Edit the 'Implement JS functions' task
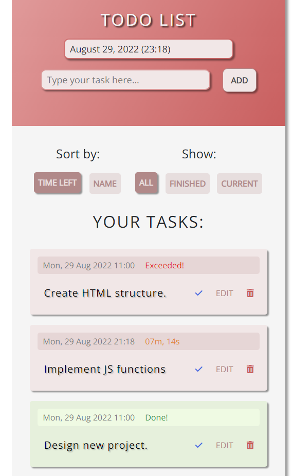 pyautogui.click(x=224, y=370)
